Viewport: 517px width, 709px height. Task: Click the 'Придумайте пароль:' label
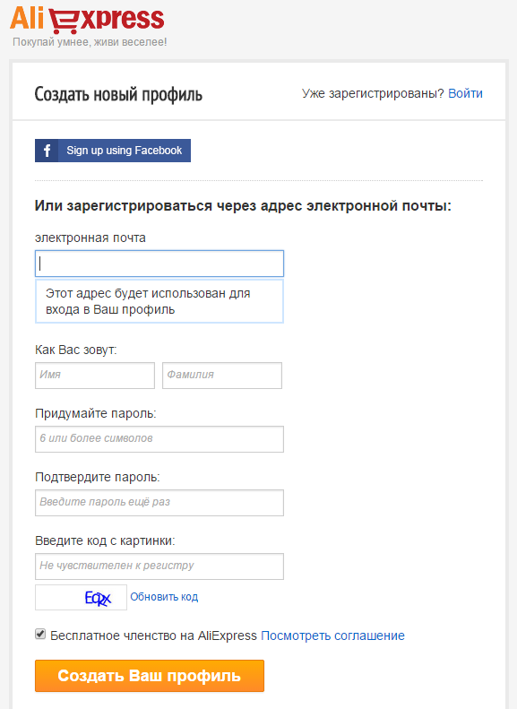pos(96,414)
